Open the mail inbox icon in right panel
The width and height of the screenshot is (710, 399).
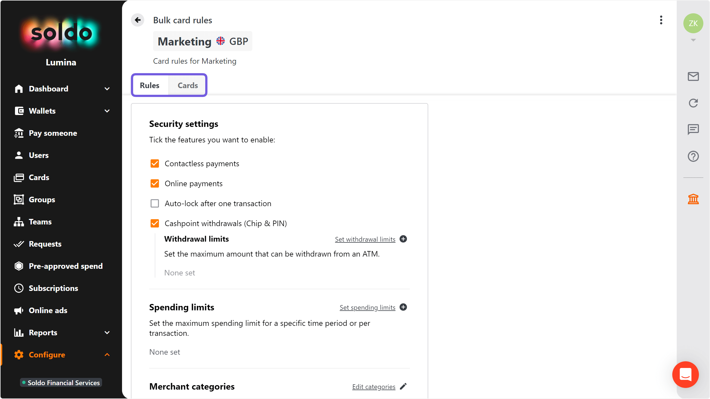pyautogui.click(x=693, y=76)
